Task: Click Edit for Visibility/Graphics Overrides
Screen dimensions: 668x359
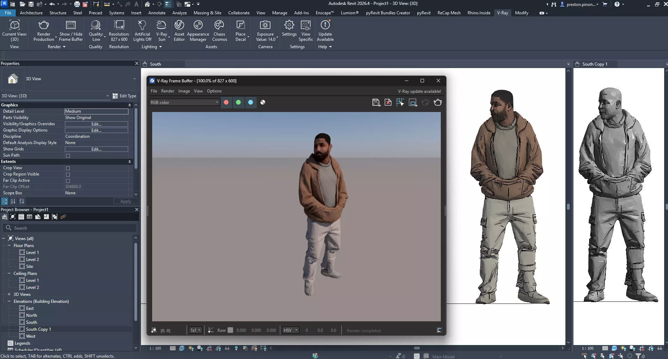Action: (96, 124)
